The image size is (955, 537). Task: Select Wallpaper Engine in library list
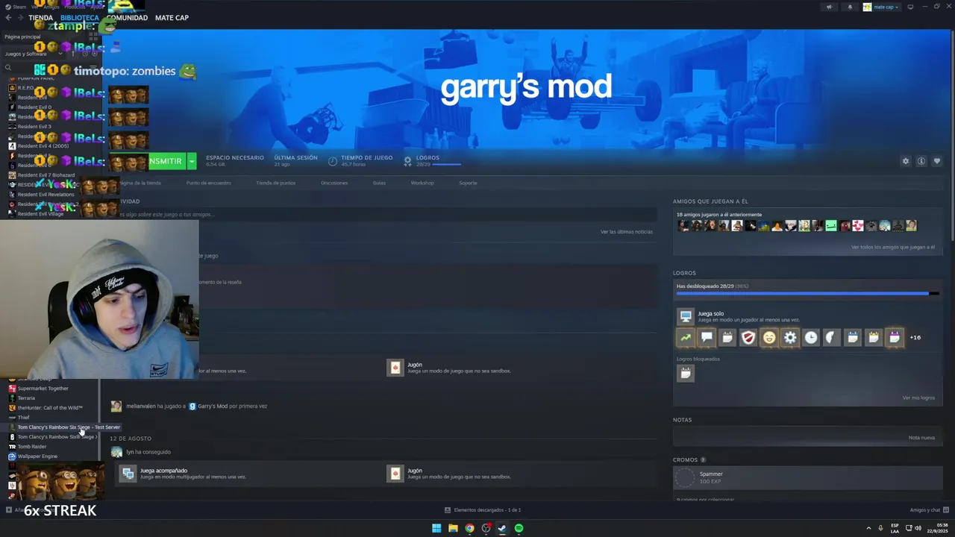pos(37,456)
